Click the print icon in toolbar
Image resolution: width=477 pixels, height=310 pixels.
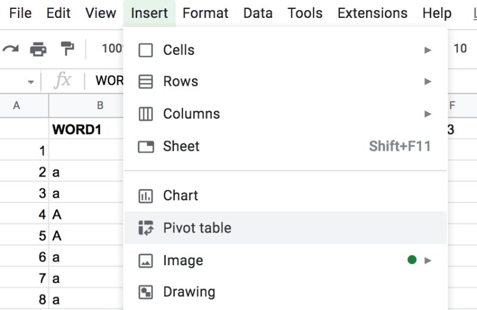(x=38, y=49)
